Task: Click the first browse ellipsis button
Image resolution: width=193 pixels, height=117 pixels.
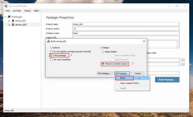Action: pyautogui.click(x=183, y=60)
